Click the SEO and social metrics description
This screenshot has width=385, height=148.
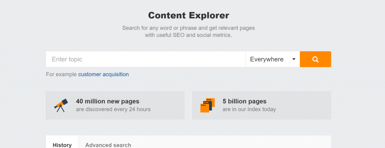pyautogui.click(x=188, y=35)
